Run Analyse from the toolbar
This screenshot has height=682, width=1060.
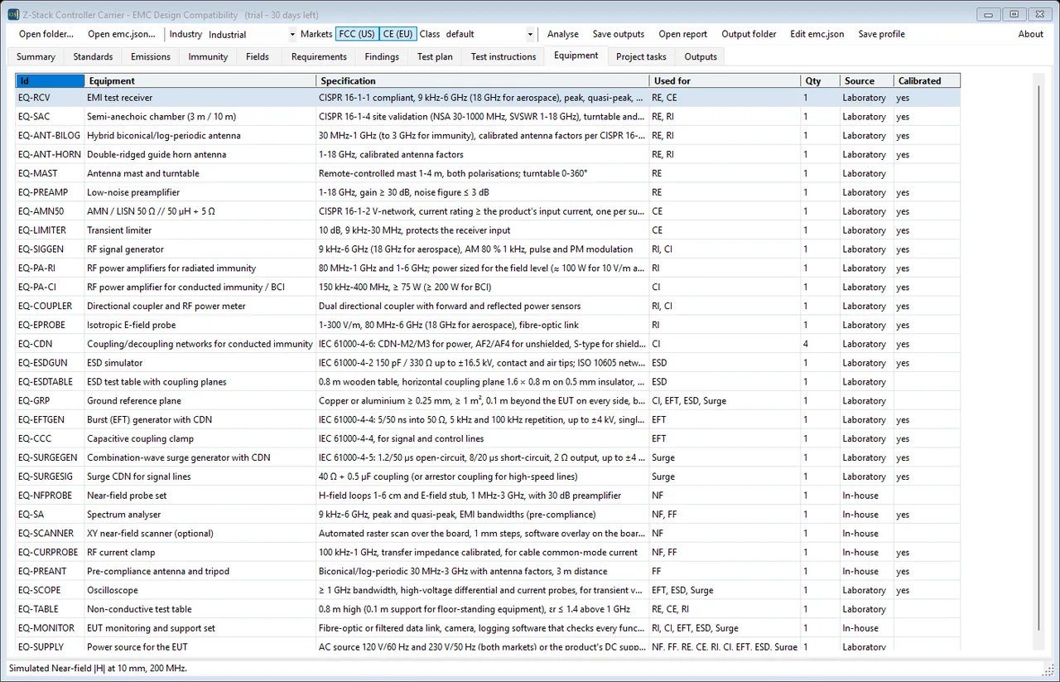(x=563, y=34)
